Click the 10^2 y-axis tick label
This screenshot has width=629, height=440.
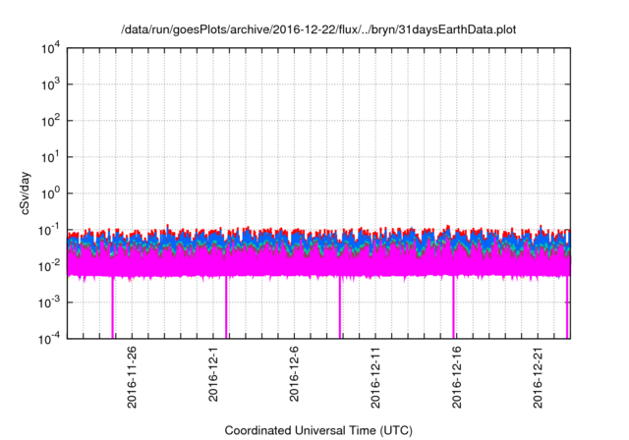tap(50, 121)
